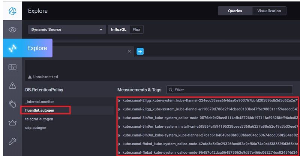Expand install-cni-c5f5864c measurement arrow
This screenshot has height=156, width=300.
(119, 127)
